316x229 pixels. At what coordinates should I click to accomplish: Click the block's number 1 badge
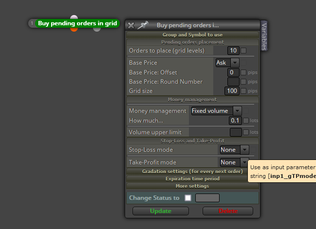pos(32,23)
